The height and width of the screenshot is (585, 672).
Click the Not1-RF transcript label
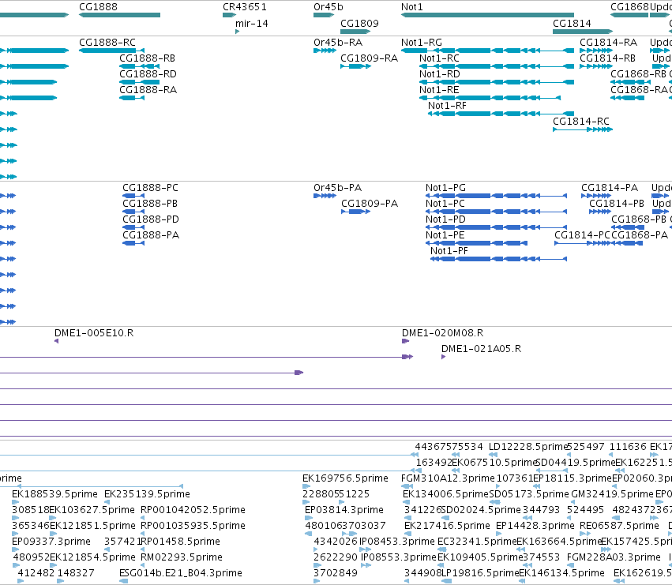tap(447, 106)
